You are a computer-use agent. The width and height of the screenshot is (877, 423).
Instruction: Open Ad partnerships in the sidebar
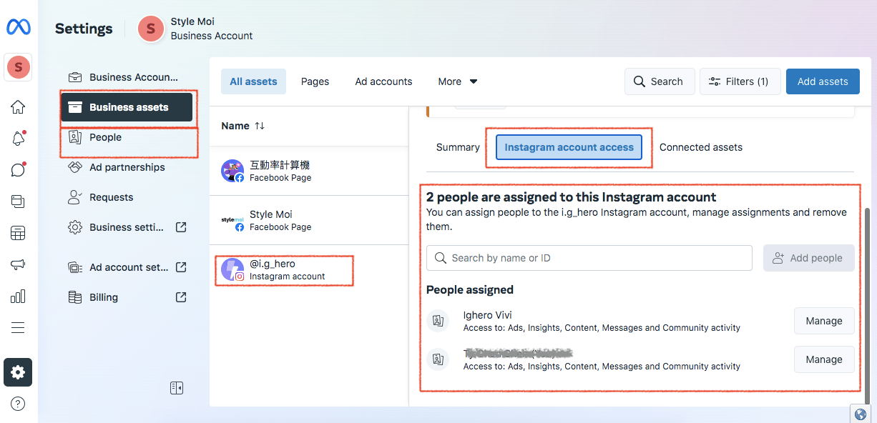click(x=127, y=167)
